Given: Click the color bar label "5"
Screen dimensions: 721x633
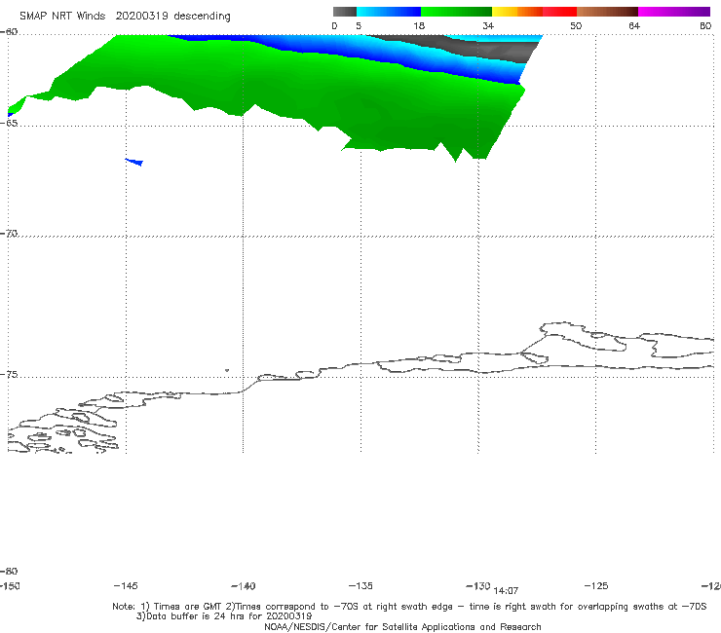Looking at the screenshot, I should click(x=359, y=25).
